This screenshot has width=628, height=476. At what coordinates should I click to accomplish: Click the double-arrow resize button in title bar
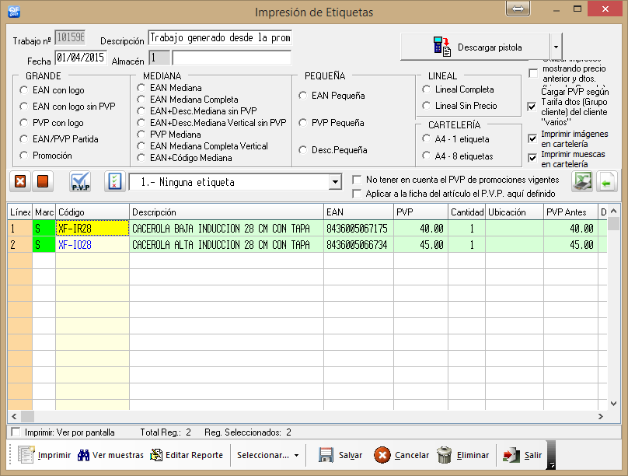click(x=518, y=9)
